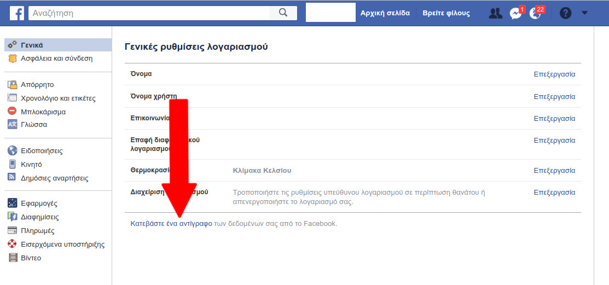The width and height of the screenshot is (609, 285).
Task: Go to Αρχική σελίδα
Action: tap(385, 13)
